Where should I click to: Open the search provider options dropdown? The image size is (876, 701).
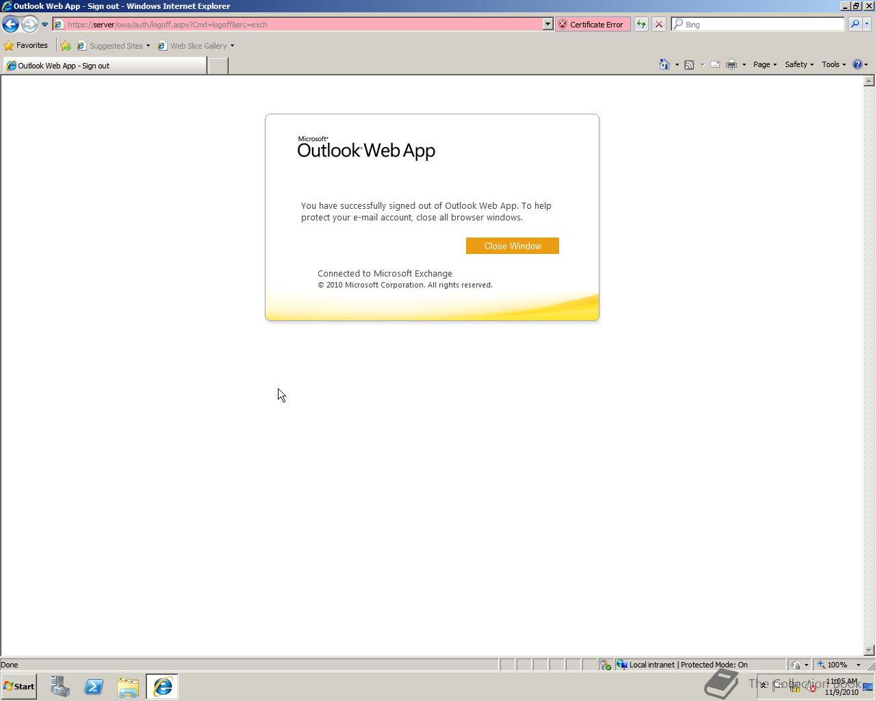(x=866, y=24)
